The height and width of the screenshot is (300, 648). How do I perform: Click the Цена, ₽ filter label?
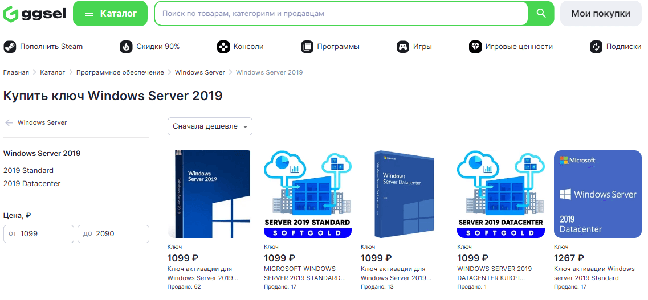pyautogui.click(x=17, y=215)
